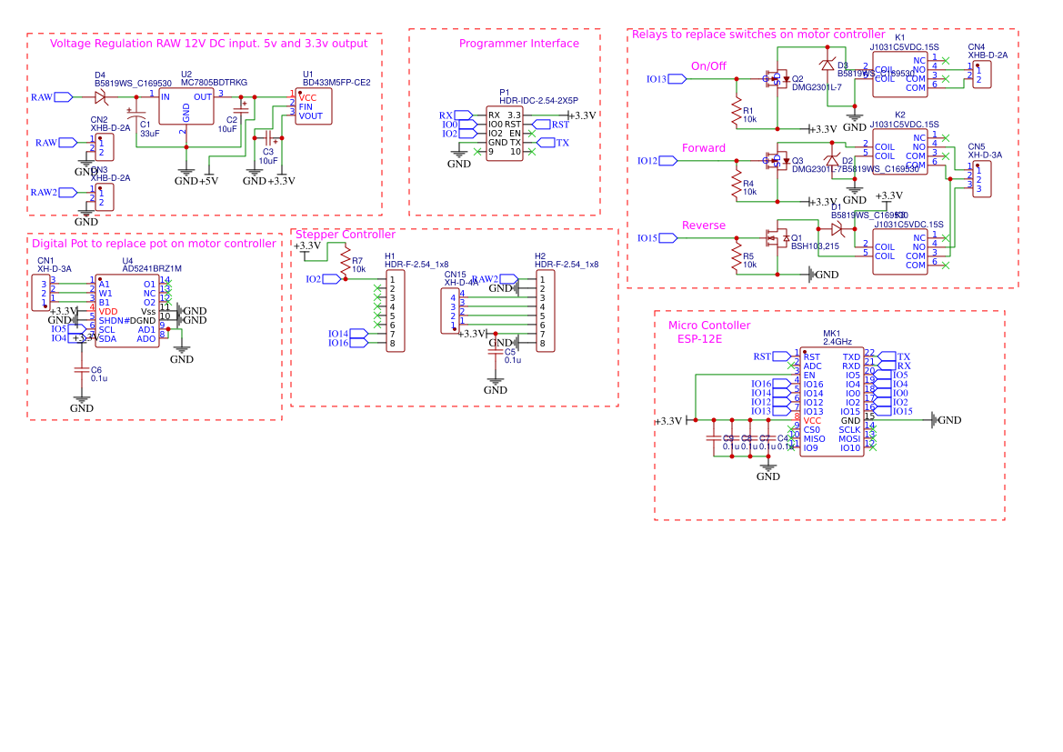The height and width of the screenshot is (752, 1063).
Task: Select the AD5241BRZ1M digital pot symbol U4
Action: click(127, 309)
